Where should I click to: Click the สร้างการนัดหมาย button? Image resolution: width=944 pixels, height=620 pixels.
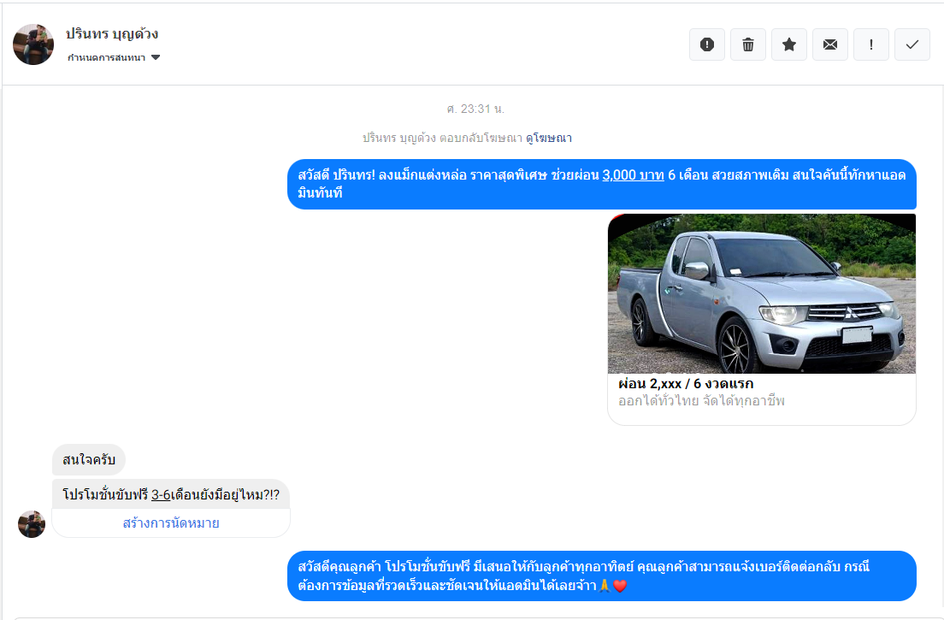coord(171,523)
